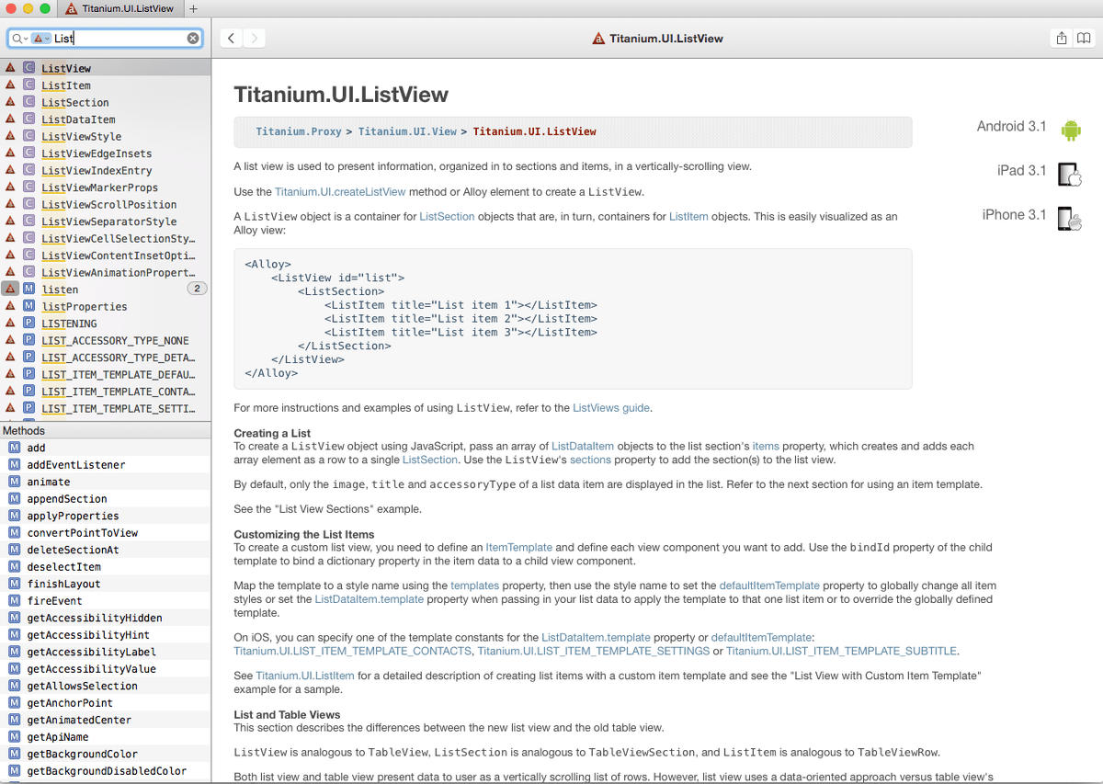Select the Titanium.UI.ListView tab
The image size is (1103, 784).
coord(119,8)
